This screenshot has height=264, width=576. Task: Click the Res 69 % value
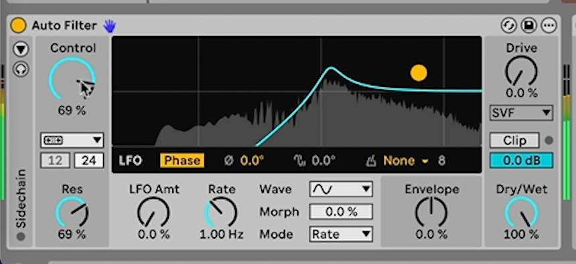72,235
